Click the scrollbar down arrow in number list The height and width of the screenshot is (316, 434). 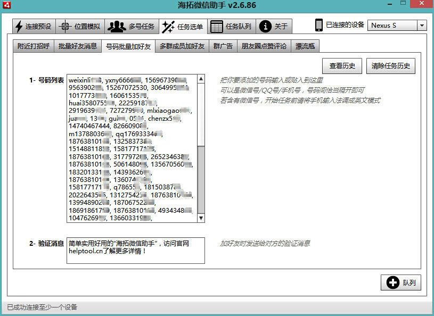coord(201,218)
